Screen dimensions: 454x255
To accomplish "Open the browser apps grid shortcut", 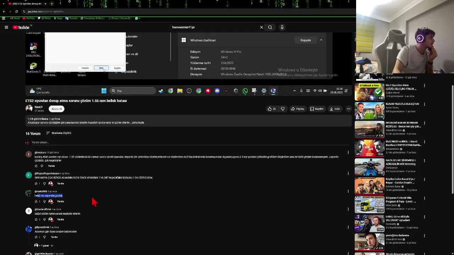I will tap(4, 18).
